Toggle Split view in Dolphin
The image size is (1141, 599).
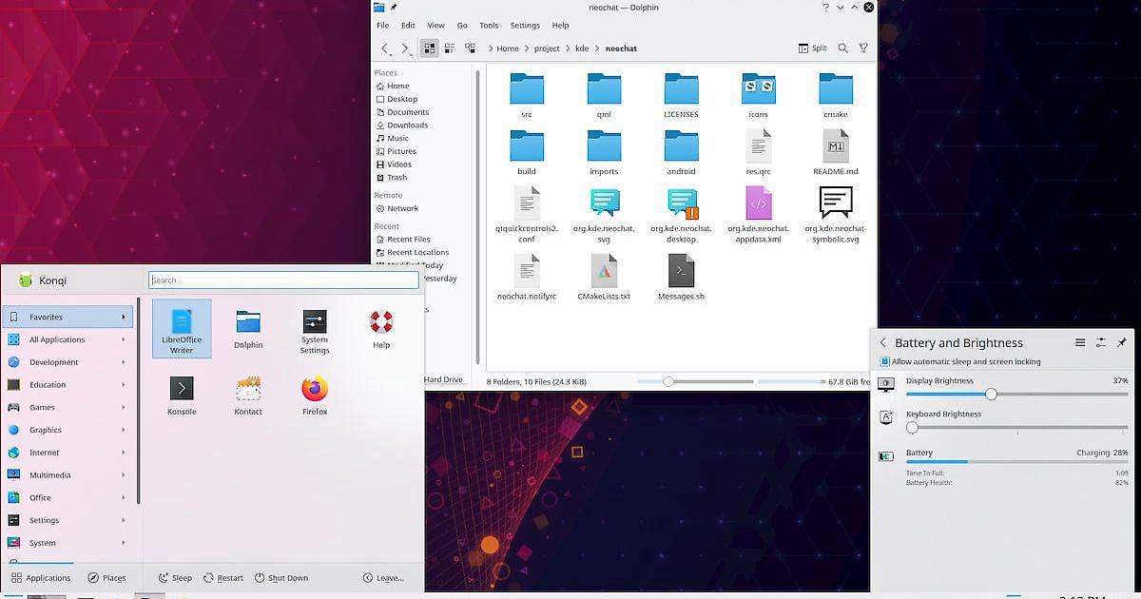click(812, 48)
